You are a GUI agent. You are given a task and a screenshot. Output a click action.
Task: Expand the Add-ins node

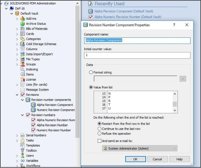click(x=17, y=19)
